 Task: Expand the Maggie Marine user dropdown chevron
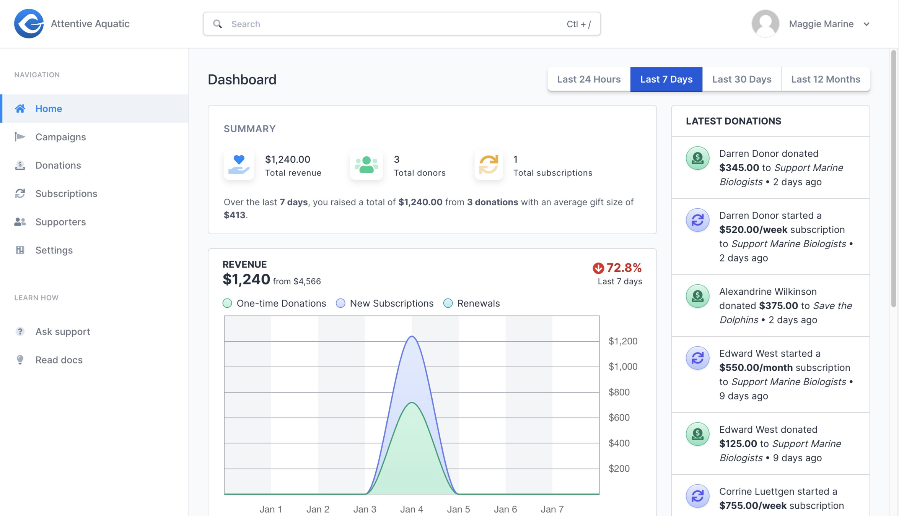[x=866, y=24]
